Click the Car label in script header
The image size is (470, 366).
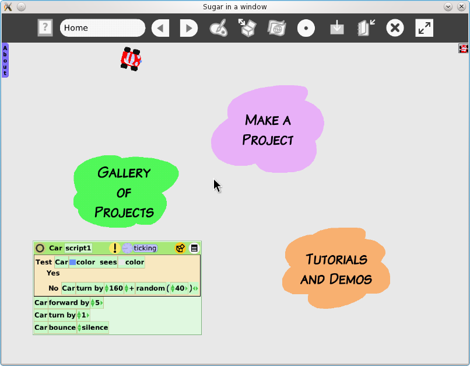(x=55, y=248)
